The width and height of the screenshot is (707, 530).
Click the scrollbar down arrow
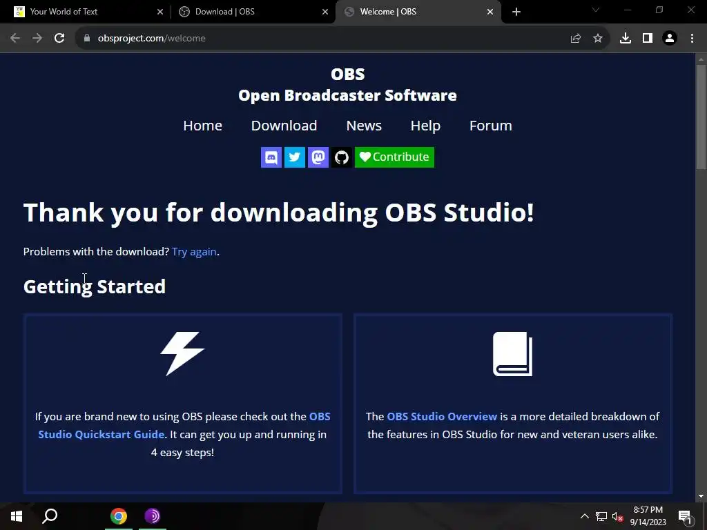coord(701,496)
